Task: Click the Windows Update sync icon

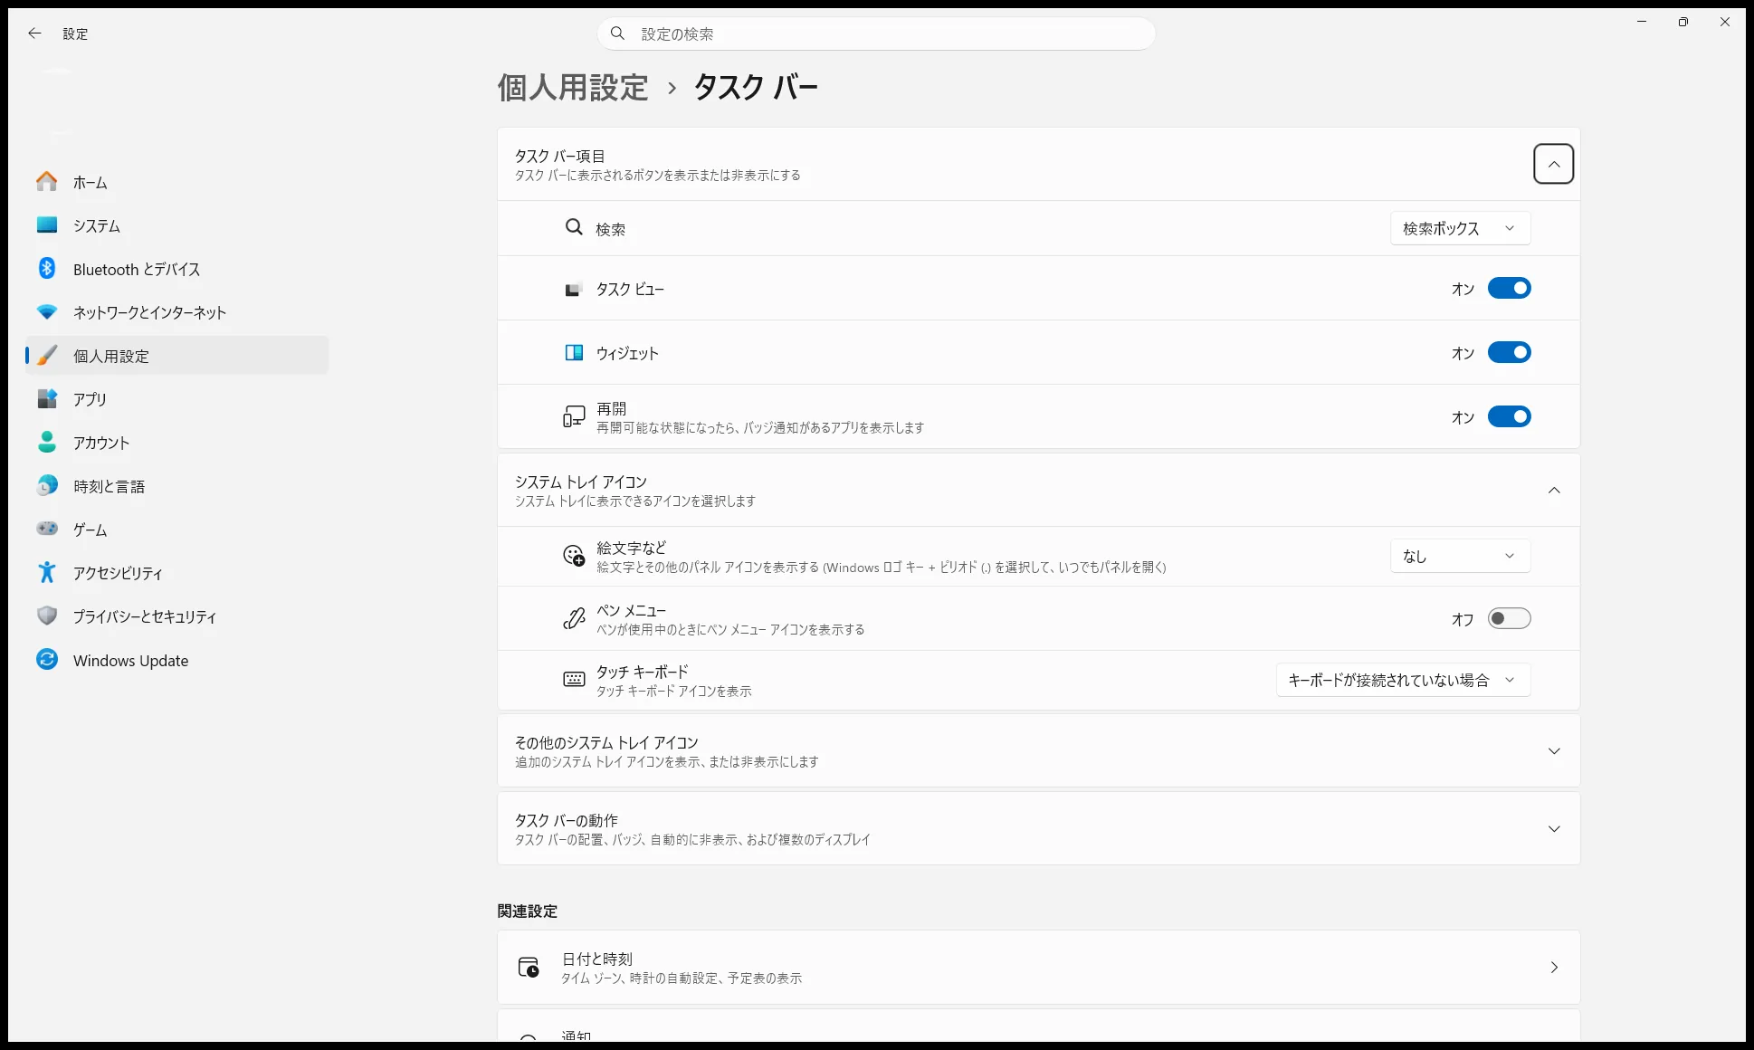Action: coord(47,660)
